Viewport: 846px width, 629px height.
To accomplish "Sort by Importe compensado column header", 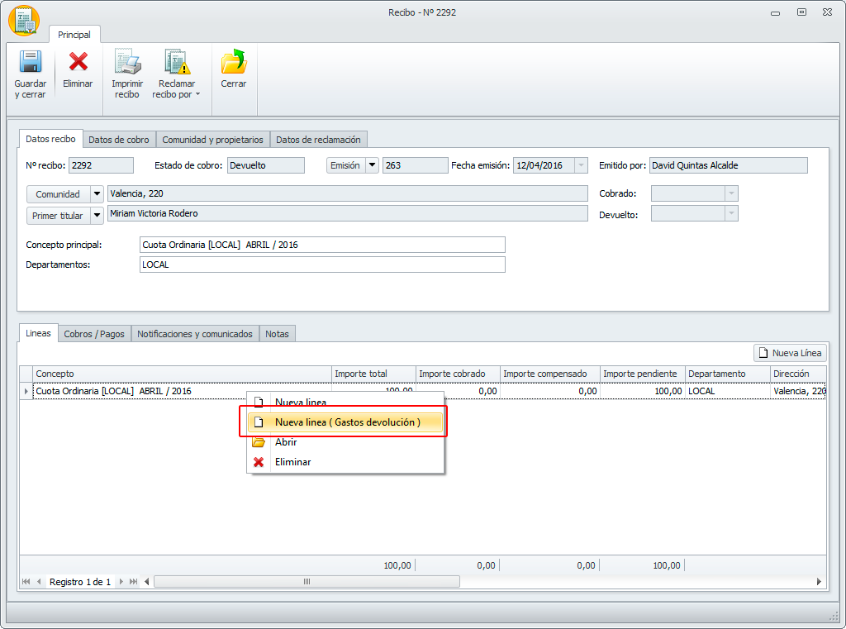I will [x=549, y=374].
